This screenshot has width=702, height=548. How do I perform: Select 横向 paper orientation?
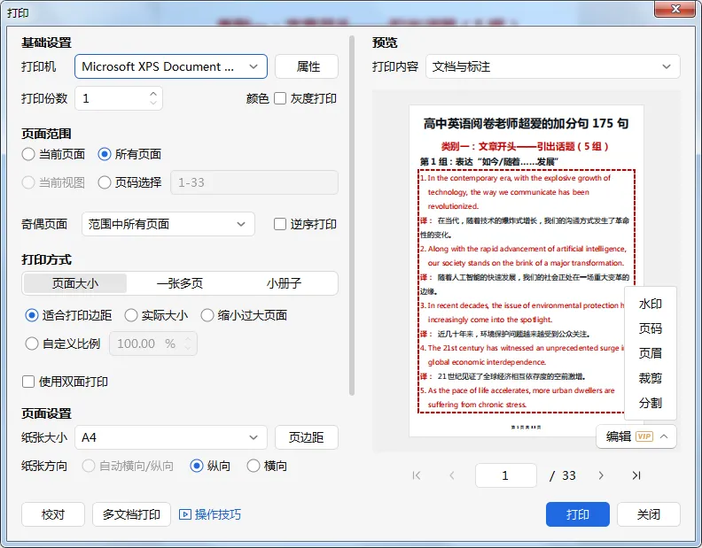point(253,466)
